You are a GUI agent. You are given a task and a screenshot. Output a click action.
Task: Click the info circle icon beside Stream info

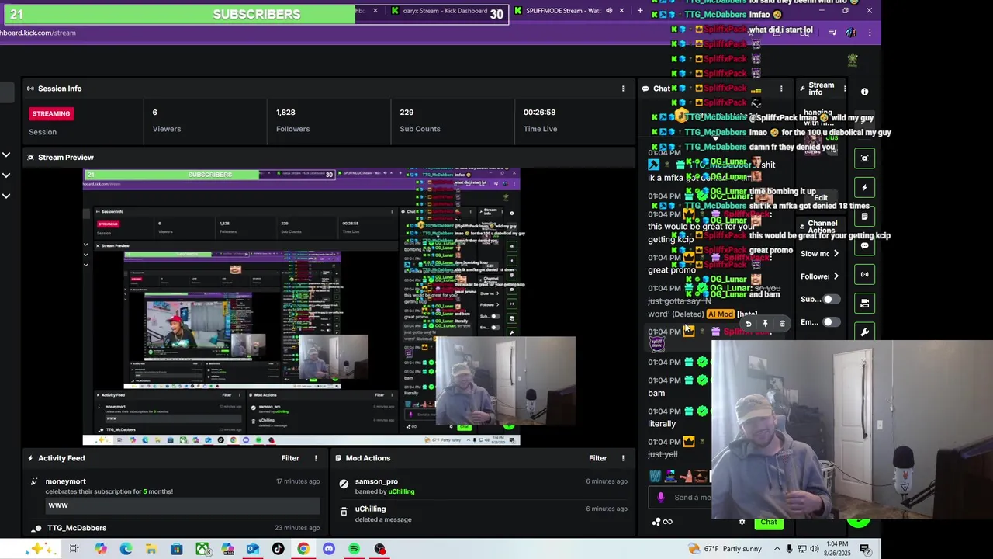click(x=864, y=92)
